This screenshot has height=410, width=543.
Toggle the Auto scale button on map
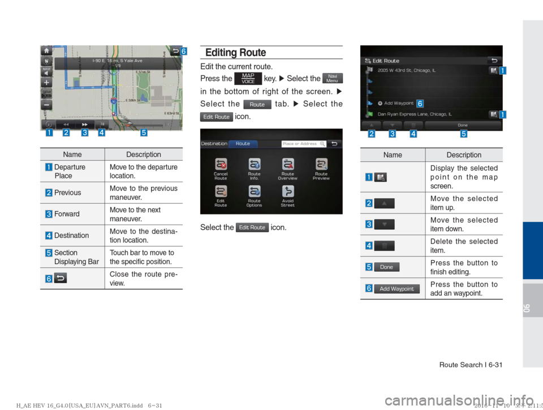point(46,94)
